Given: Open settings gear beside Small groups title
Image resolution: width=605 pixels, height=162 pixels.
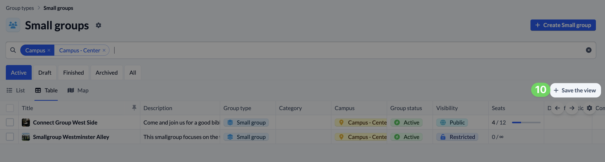Looking at the screenshot, I should [98, 25].
